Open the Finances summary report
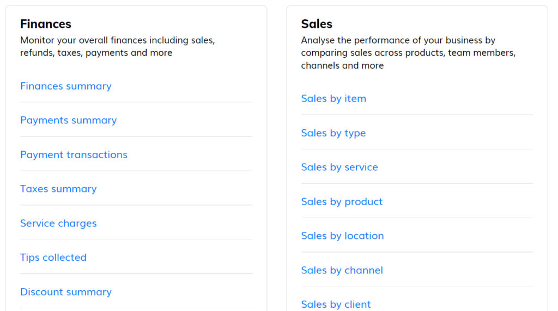Screen dimensions: 558x311 65,86
